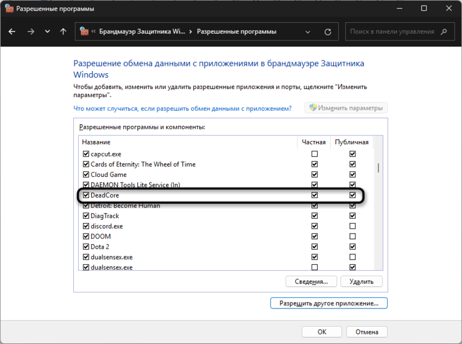Click the Разрешить другое приложение button
Viewport: 462px width, 344px height.
pos(329,303)
